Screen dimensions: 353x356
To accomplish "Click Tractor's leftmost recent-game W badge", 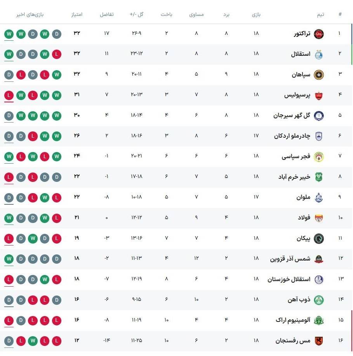I will coord(9,34).
